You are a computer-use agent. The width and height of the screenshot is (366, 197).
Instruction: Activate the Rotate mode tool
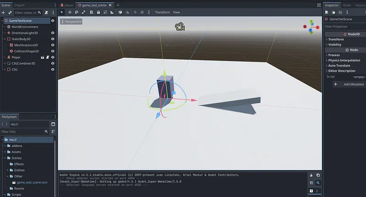[76, 12]
